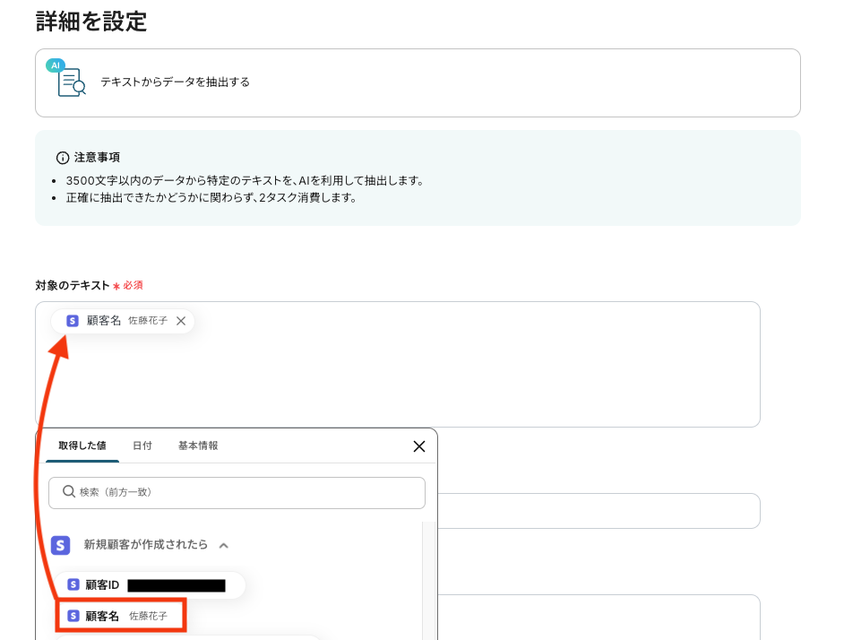The height and width of the screenshot is (640, 844).
Task: Click the 3500文字以内 note line
Action: 245,180
